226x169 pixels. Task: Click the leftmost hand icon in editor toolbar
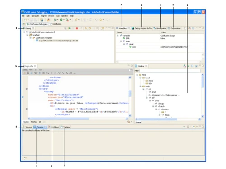click(x=24, y=73)
